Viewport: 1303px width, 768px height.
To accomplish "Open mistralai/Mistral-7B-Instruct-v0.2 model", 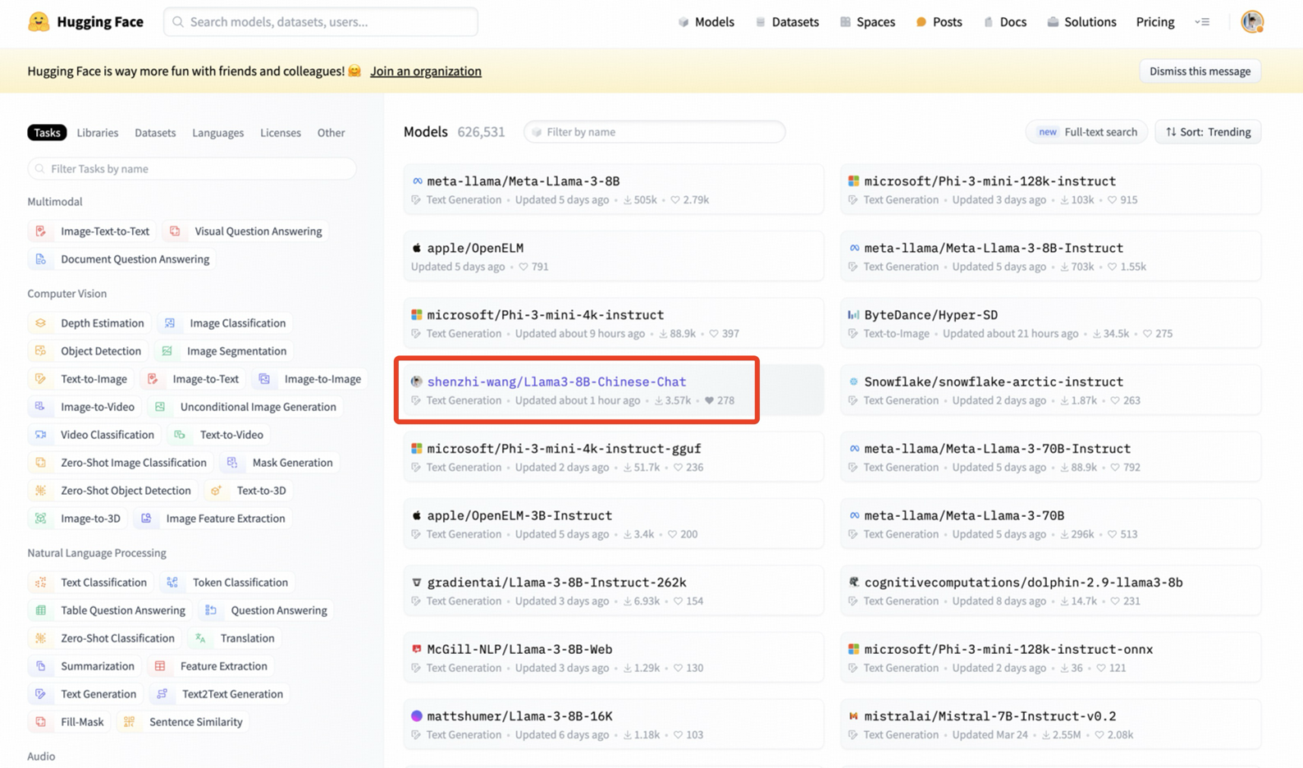I will point(1050,725).
